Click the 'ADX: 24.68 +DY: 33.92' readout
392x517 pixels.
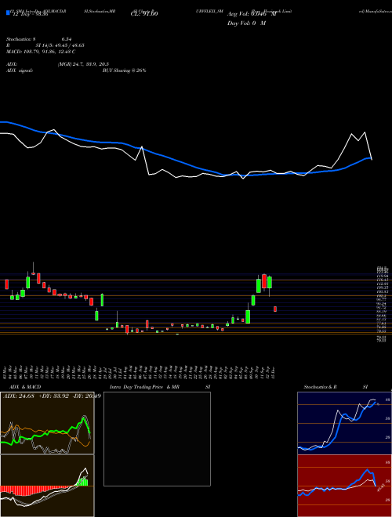point(36,396)
